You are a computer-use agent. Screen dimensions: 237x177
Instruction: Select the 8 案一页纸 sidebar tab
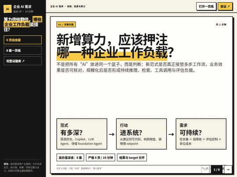[x=23, y=50]
